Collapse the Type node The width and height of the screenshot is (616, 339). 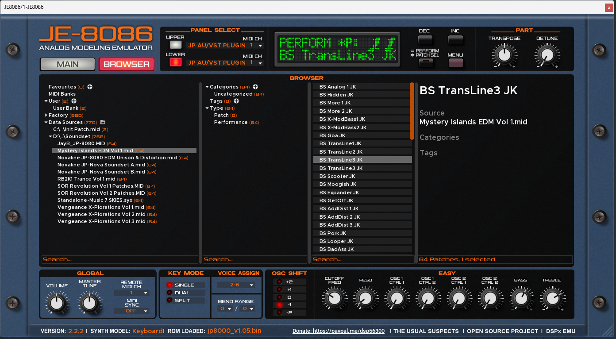coord(207,108)
